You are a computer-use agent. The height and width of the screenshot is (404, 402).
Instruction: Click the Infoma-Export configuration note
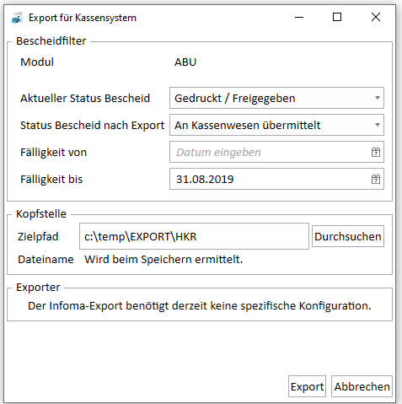click(x=200, y=306)
